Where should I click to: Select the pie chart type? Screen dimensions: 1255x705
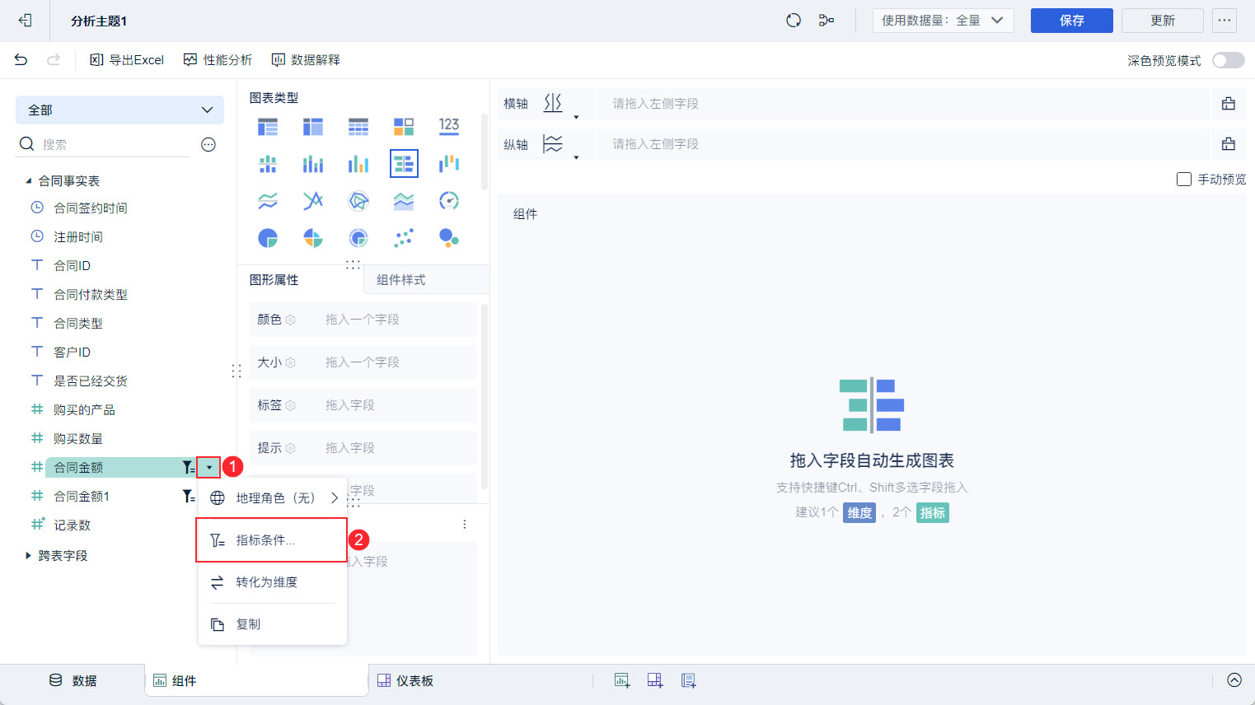268,238
